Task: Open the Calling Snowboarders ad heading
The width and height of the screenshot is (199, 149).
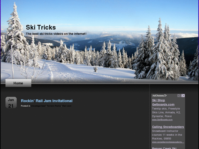Action: (x=168, y=127)
